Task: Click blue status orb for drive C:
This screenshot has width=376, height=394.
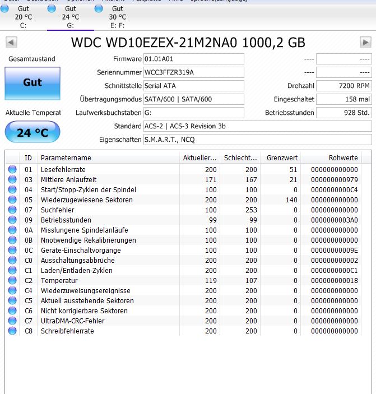Action: point(4,8)
